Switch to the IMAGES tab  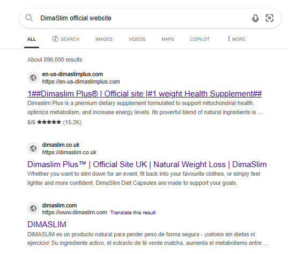click(x=104, y=39)
